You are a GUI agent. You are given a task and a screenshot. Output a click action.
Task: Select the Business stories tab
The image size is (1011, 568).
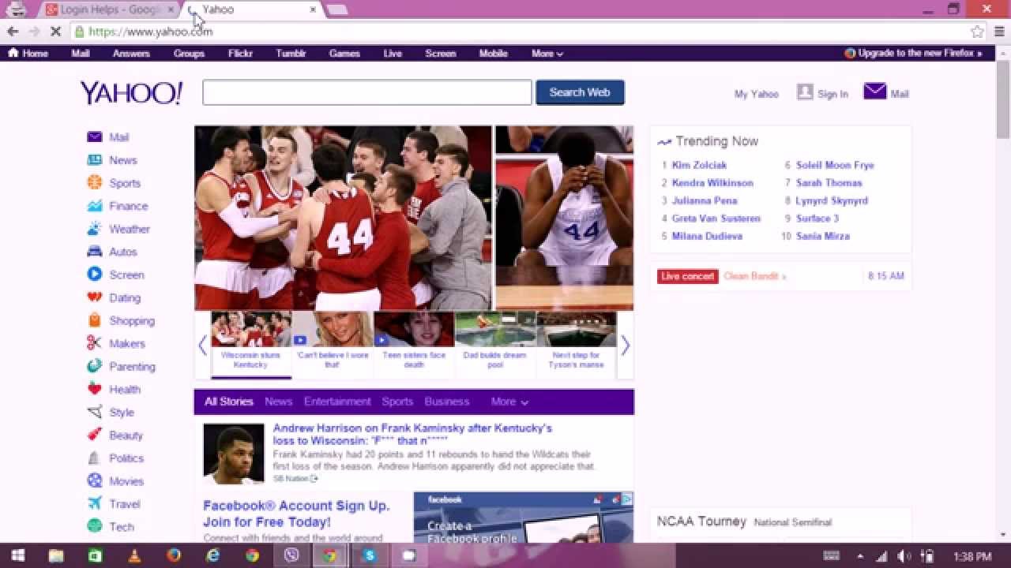(447, 402)
